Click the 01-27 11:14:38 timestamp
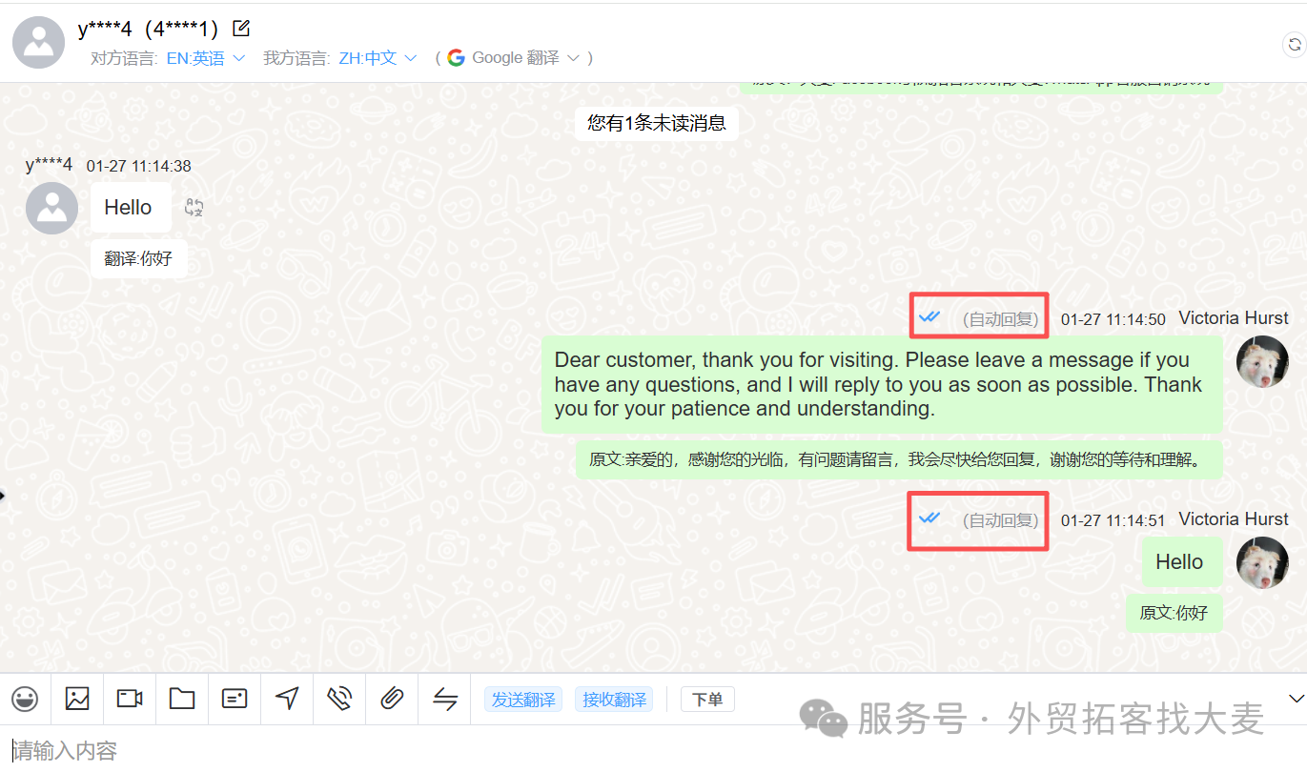Screen dimensions: 1307x772 (138, 166)
